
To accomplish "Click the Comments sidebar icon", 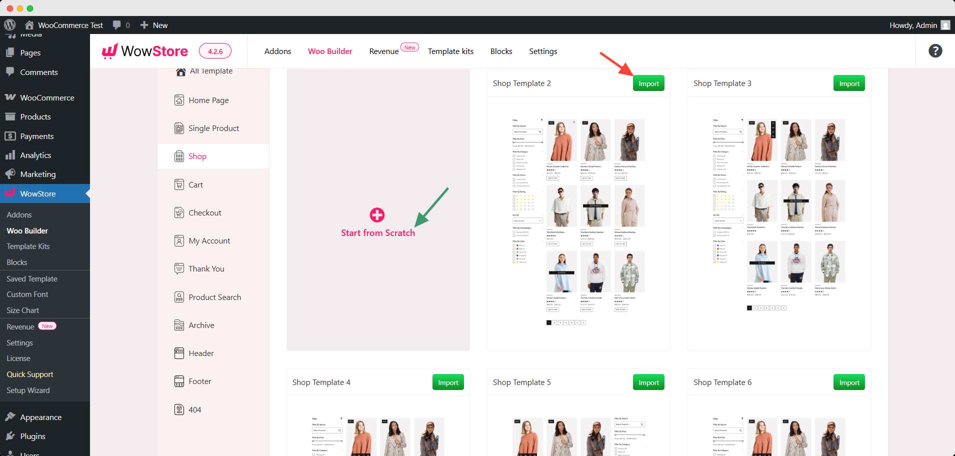I will coord(10,72).
